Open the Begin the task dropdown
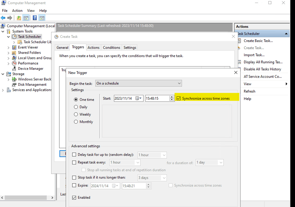Viewport: 295px width, 207px height. coord(139,83)
